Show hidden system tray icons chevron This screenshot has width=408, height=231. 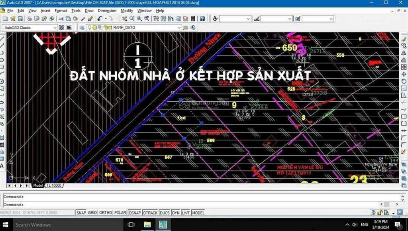(347, 225)
